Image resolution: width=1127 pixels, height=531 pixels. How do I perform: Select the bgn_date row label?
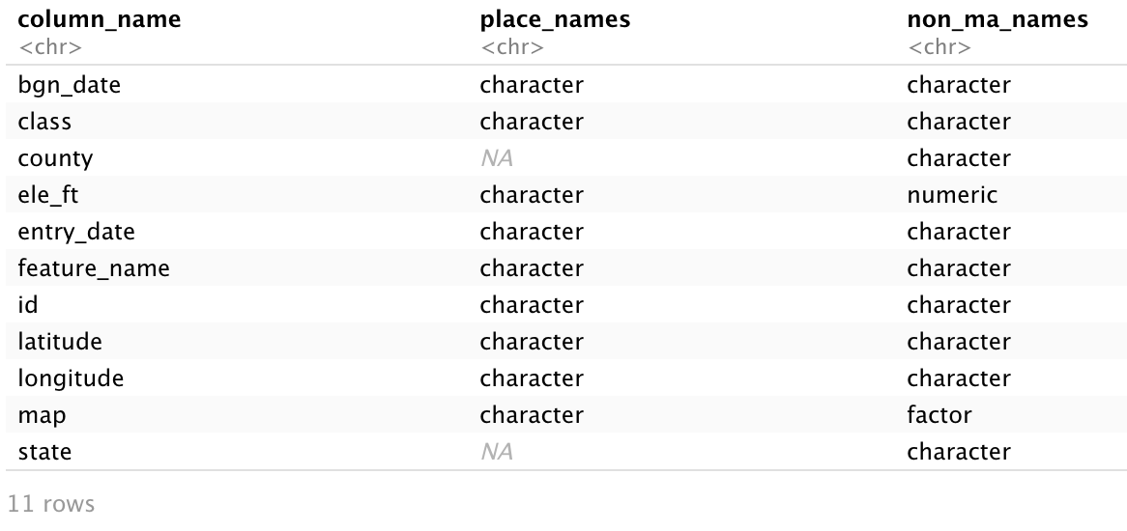point(70,85)
